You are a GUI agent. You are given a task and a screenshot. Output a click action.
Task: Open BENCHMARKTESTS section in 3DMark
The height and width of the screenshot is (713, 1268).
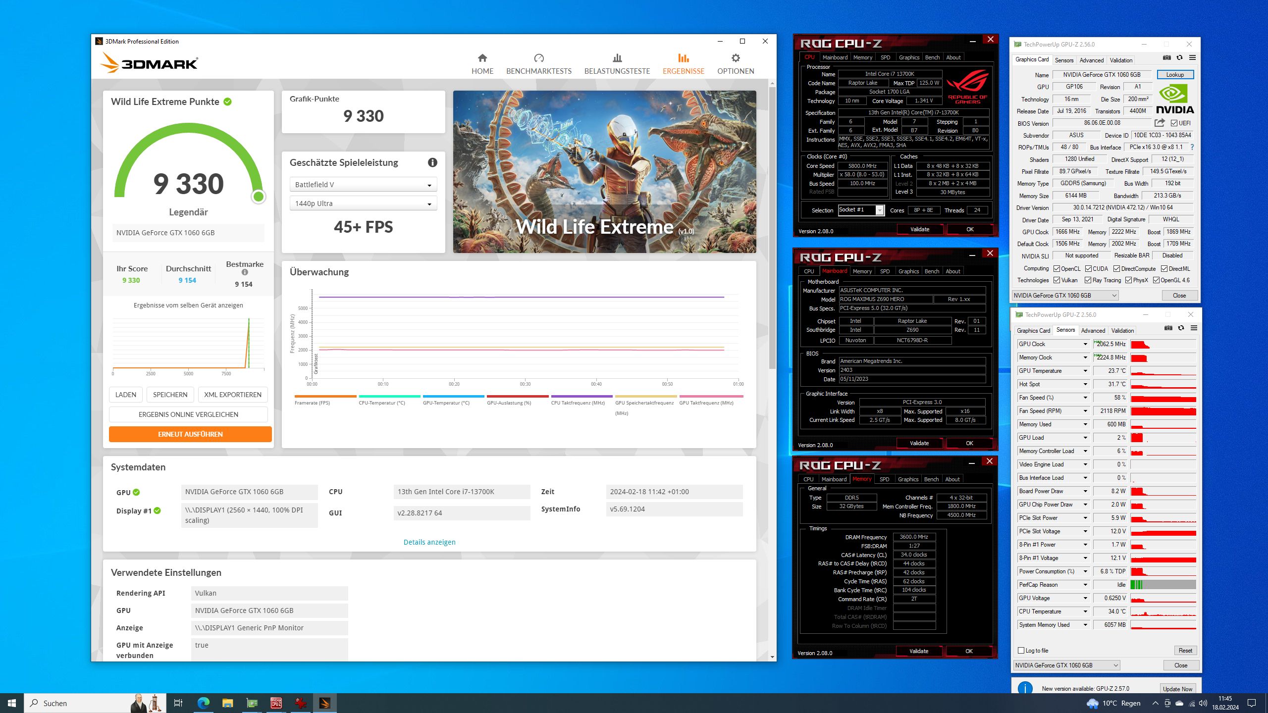(539, 64)
